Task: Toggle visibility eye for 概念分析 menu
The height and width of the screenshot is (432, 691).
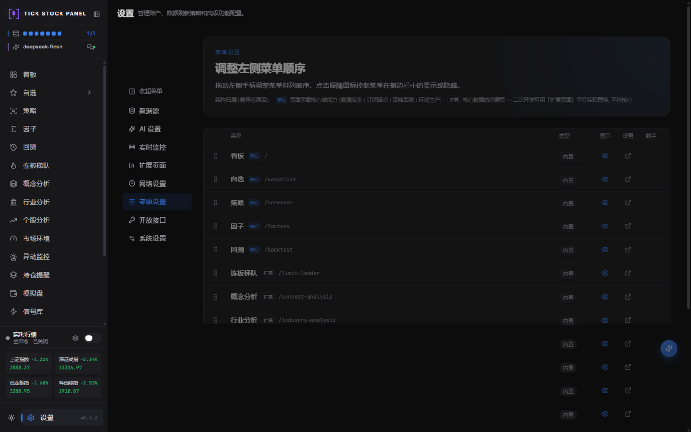Action: pyautogui.click(x=605, y=297)
